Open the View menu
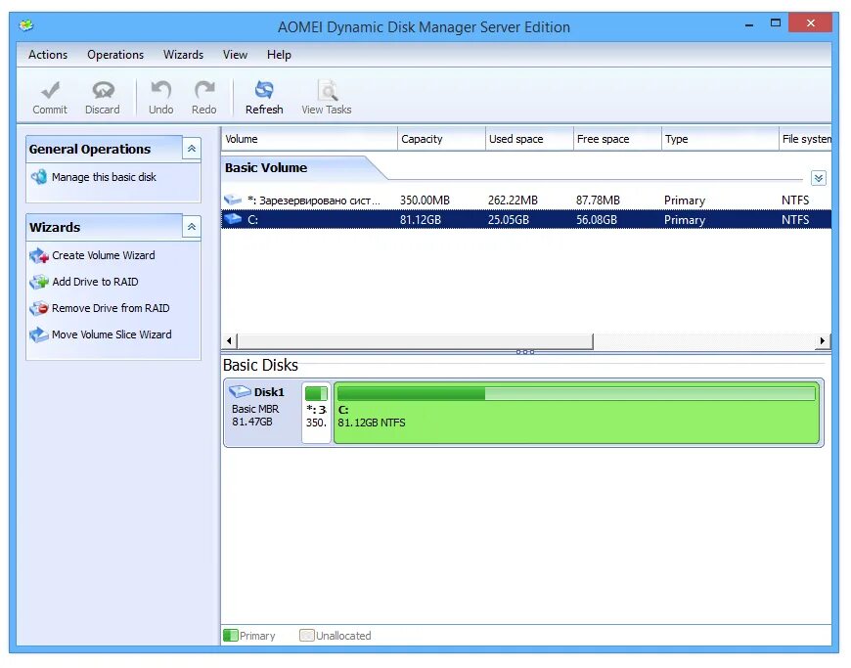The image size is (851, 668). coord(235,55)
